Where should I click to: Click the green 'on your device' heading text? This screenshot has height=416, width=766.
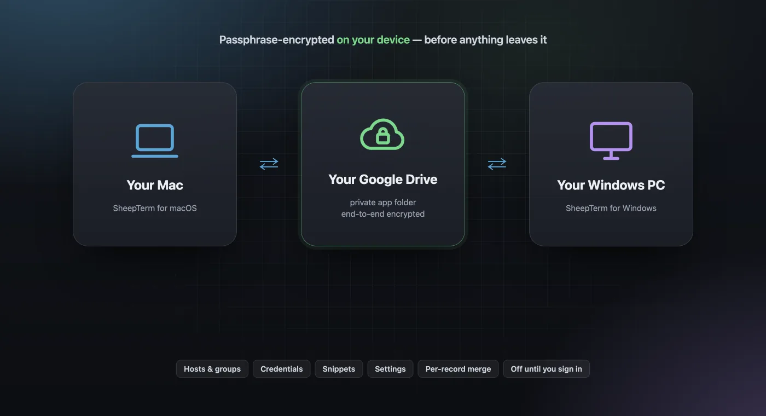(x=373, y=40)
